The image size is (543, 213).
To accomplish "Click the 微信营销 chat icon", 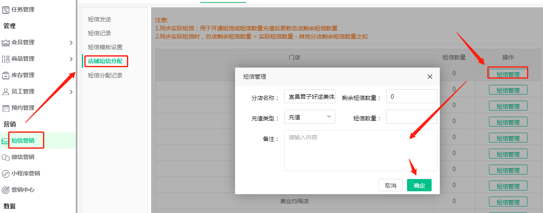I will (x=6, y=157).
